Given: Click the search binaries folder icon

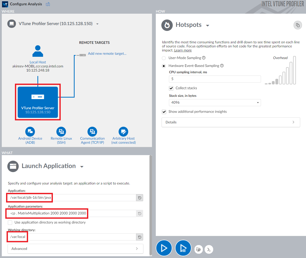Looking at the screenshot, I should tap(199, 249).
